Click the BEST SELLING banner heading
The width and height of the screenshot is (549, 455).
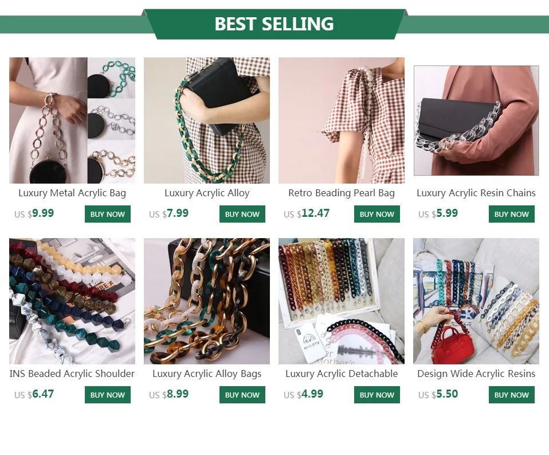(x=274, y=24)
